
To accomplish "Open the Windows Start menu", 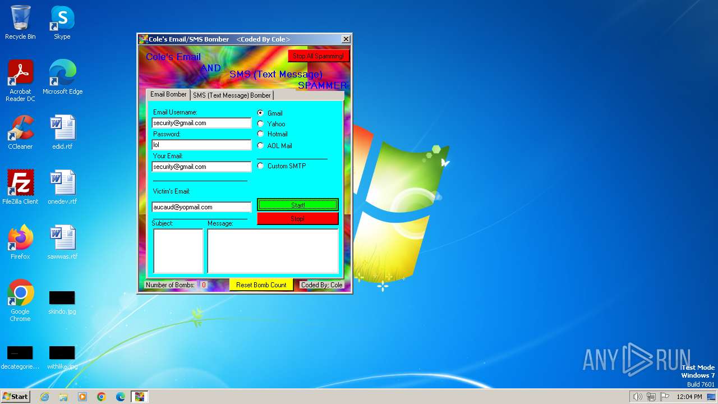I will pyautogui.click(x=15, y=397).
